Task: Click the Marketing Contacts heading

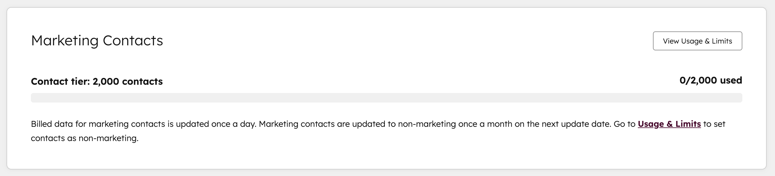Action: (97, 41)
